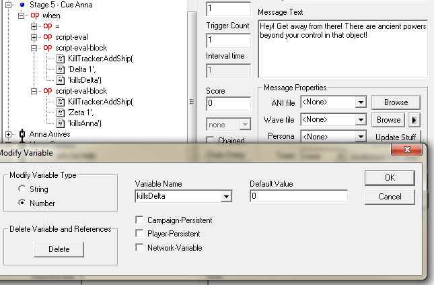Click the Trigger Count field

click(229, 40)
